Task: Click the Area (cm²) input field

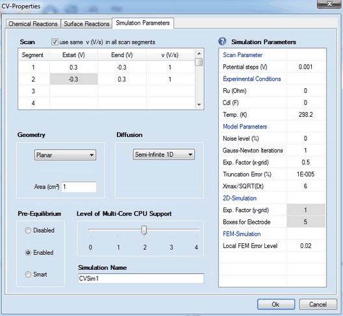Action: [79, 187]
